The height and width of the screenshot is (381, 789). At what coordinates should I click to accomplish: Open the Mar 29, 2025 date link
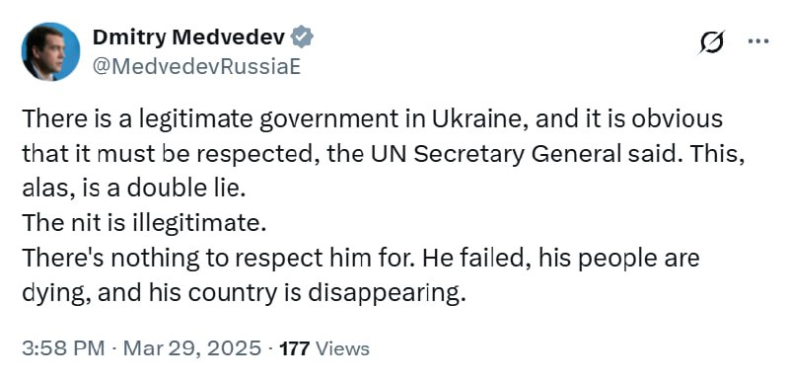[x=192, y=348]
